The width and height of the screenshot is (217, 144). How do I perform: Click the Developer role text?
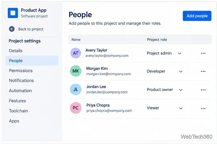156,71
